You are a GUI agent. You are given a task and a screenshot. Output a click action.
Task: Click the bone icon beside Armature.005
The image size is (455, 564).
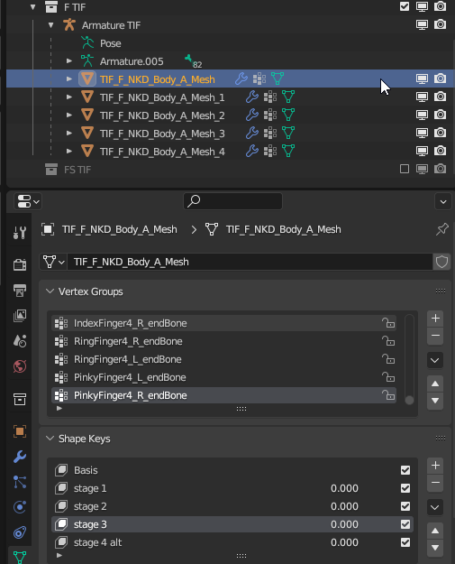(x=188, y=60)
